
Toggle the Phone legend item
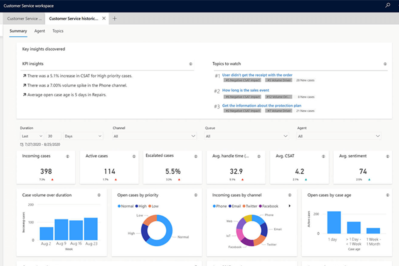(219, 206)
